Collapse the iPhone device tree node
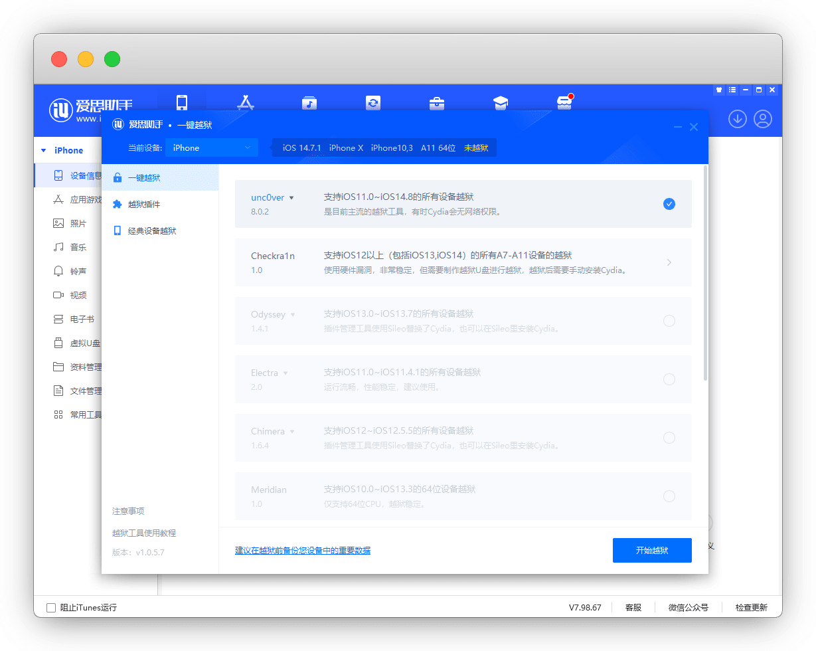This screenshot has height=651, width=816. (44, 150)
